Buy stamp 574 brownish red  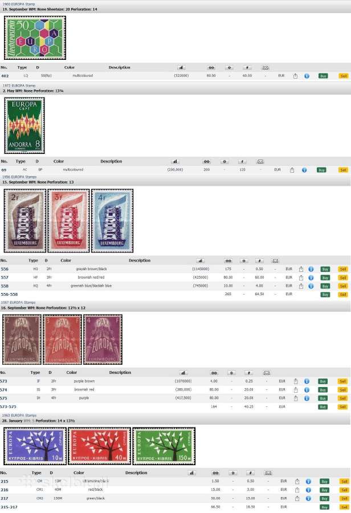323,390
